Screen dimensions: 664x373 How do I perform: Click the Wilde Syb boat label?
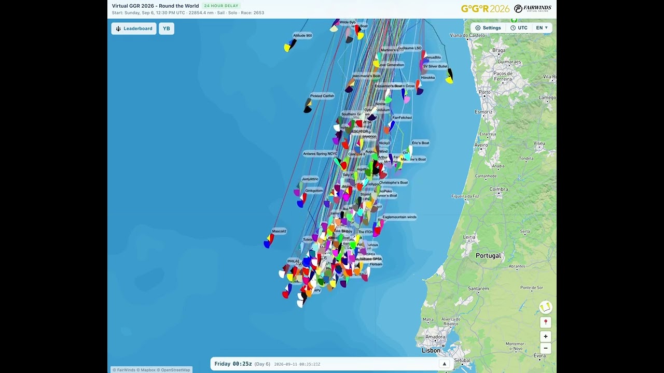pyautogui.click(x=348, y=22)
